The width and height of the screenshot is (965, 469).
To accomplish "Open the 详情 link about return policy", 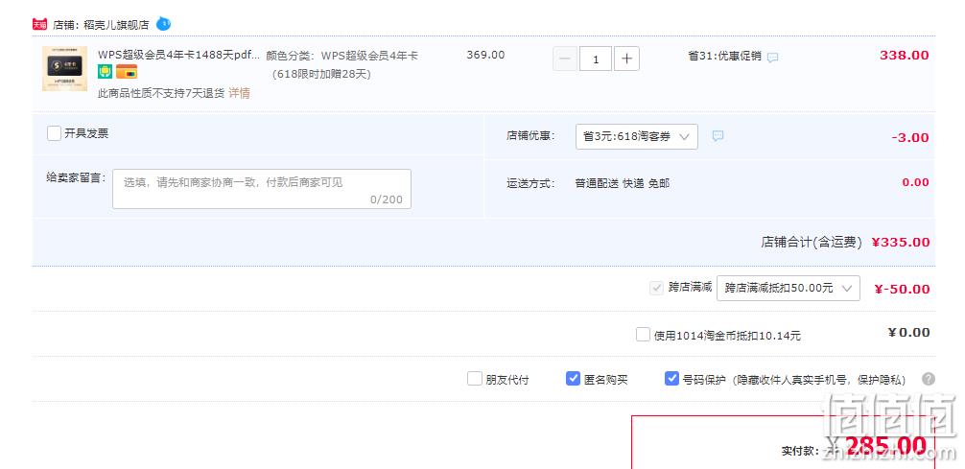I will click(240, 94).
